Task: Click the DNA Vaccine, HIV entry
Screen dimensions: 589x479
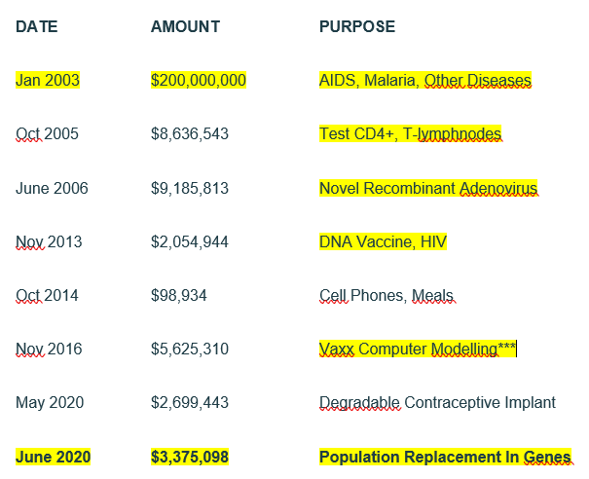Action: point(384,241)
